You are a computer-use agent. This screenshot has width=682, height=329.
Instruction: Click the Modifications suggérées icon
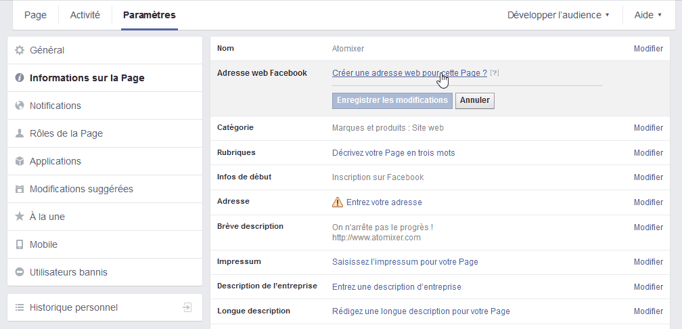tap(20, 189)
